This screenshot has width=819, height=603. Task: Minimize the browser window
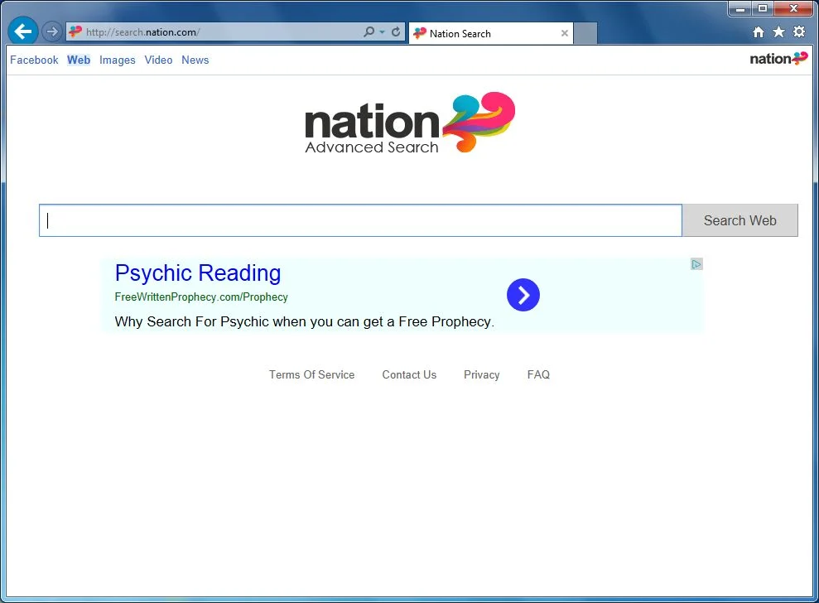[740, 8]
